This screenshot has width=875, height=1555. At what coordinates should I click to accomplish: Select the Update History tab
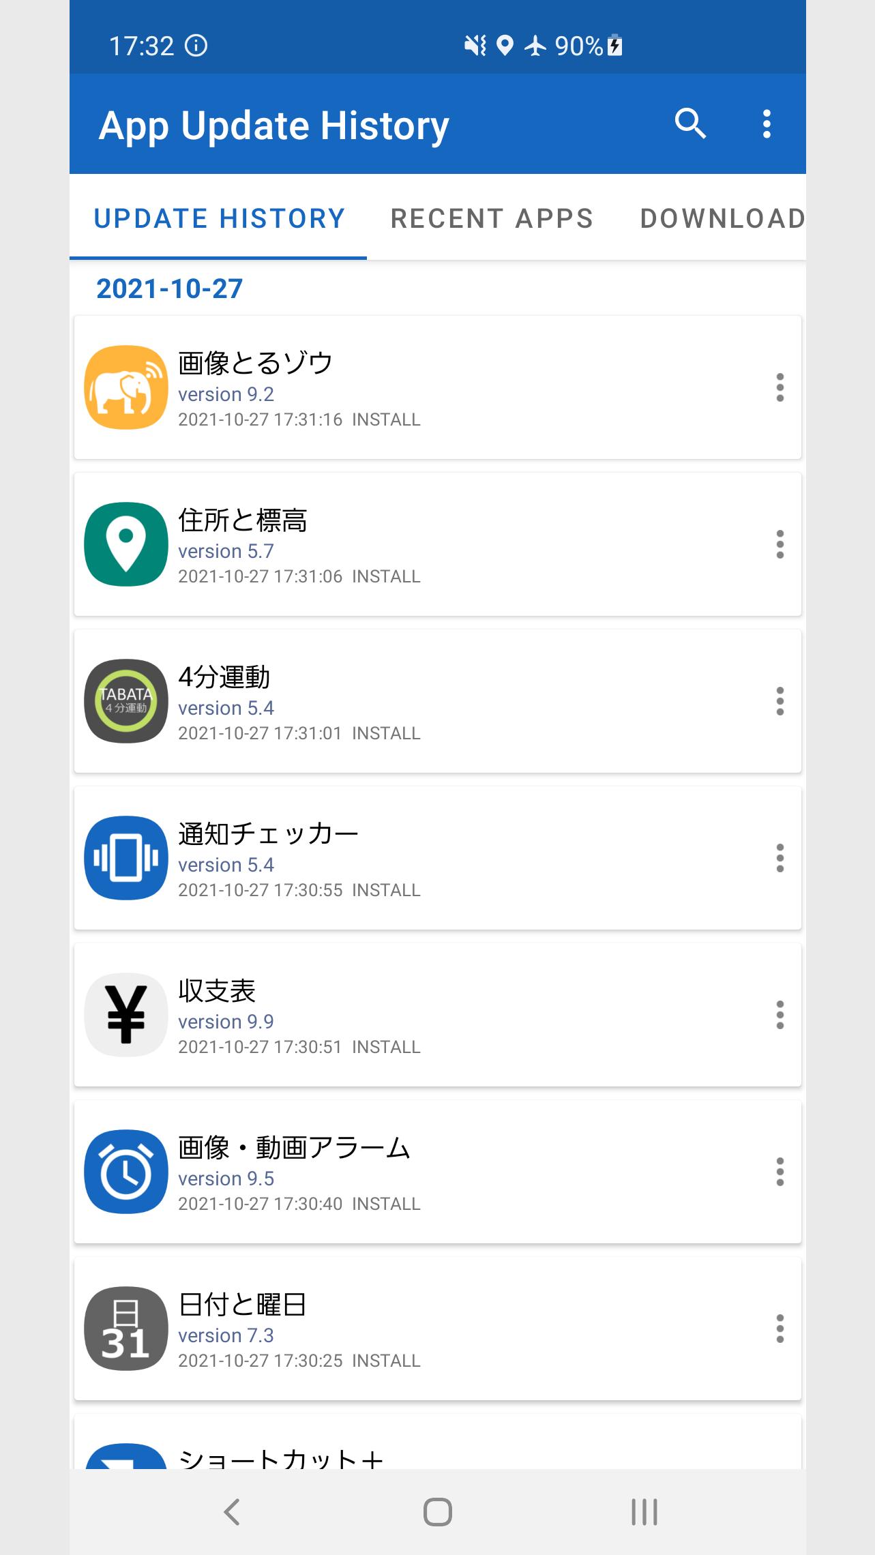pyautogui.click(x=219, y=218)
